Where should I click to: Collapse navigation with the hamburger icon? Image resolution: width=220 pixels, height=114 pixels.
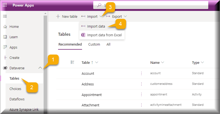pos(5,16)
